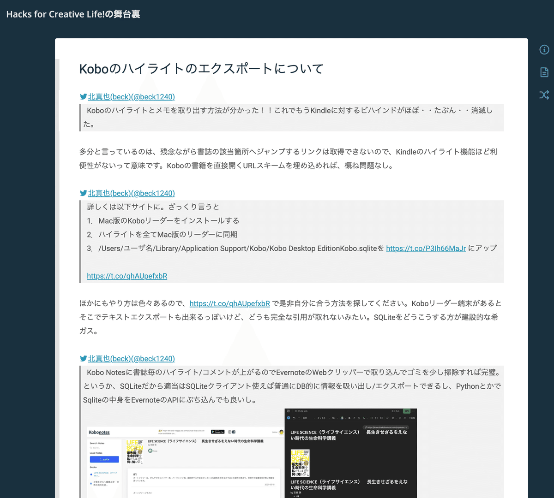Screen dimensions: 554x498
Task: Click the dark Evernote LIFE SCIENCE screenshot
Action: [351, 453]
